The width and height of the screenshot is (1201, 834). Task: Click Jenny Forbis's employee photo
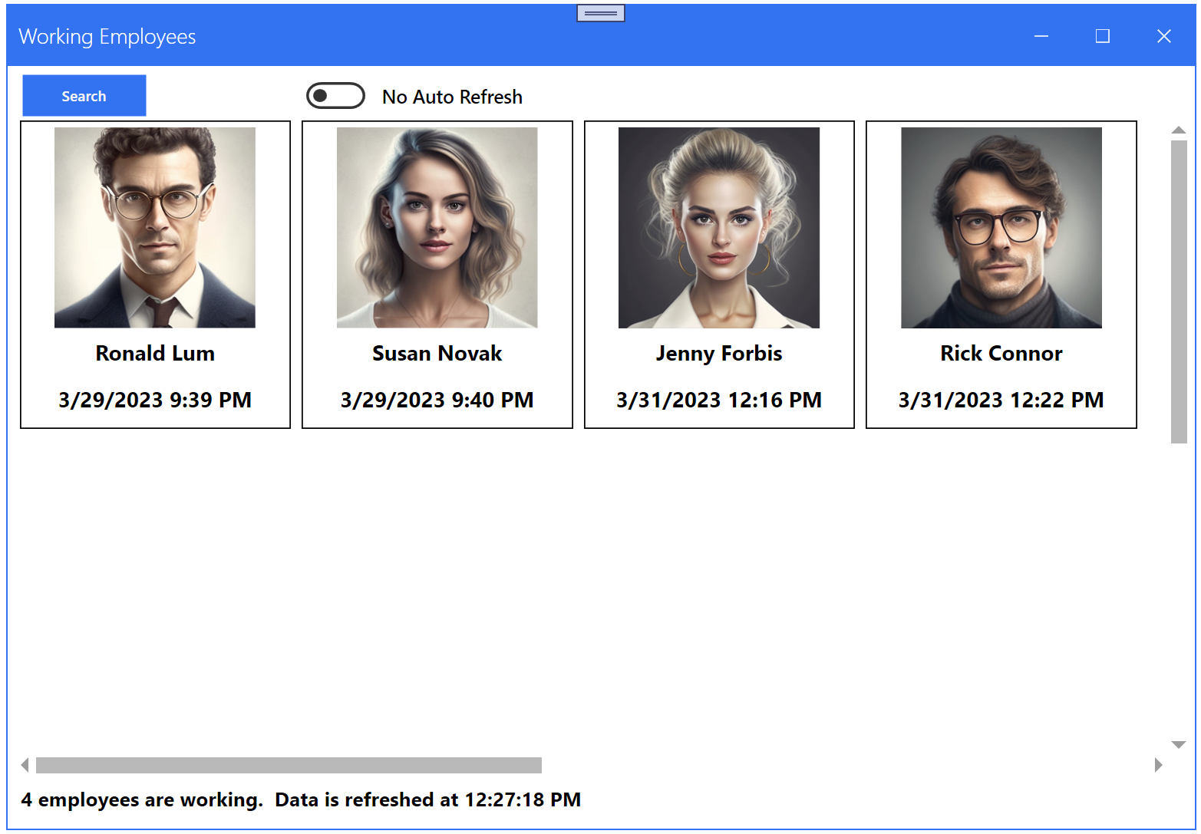718,226
